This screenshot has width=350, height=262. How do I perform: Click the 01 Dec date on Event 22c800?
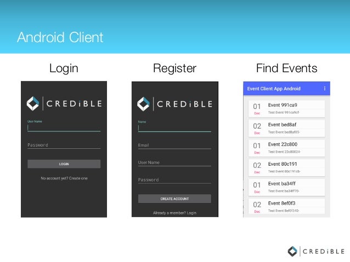tap(257, 148)
